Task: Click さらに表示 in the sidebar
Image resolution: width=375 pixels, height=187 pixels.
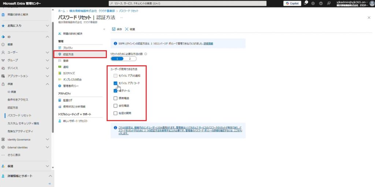Action: pyautogui.click(x=14, y=155)
